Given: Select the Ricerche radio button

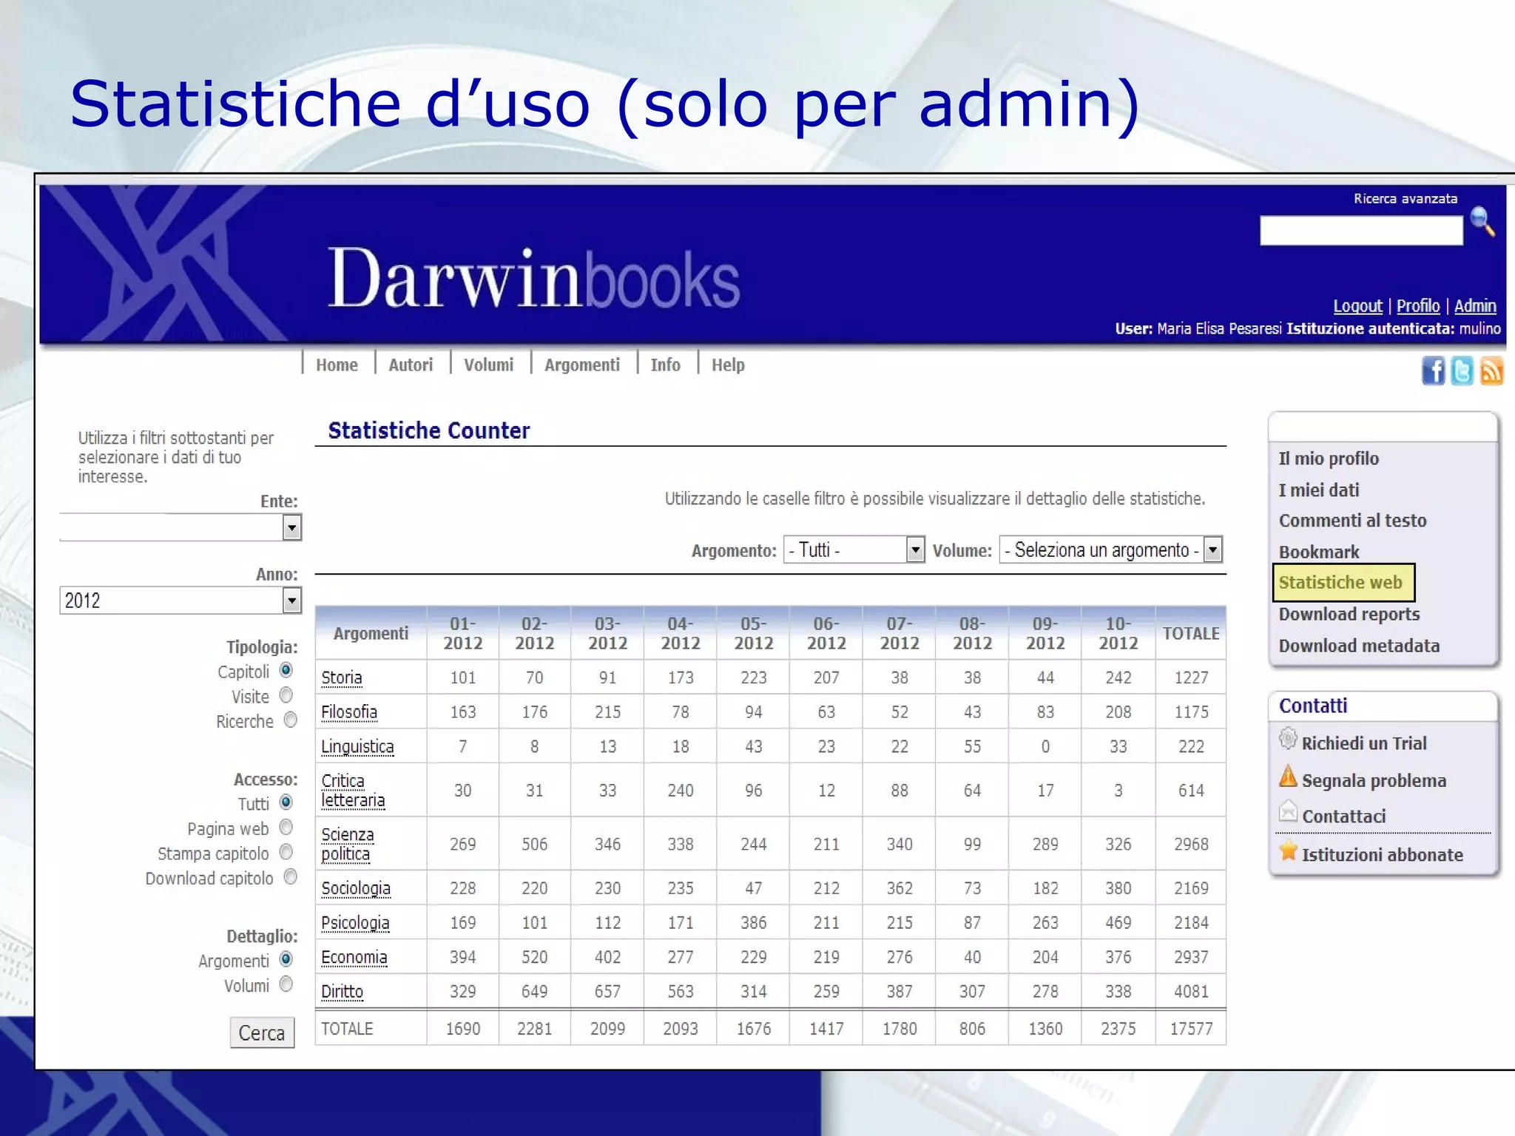Looking at the screenshot, I should (x=290, y=720).
